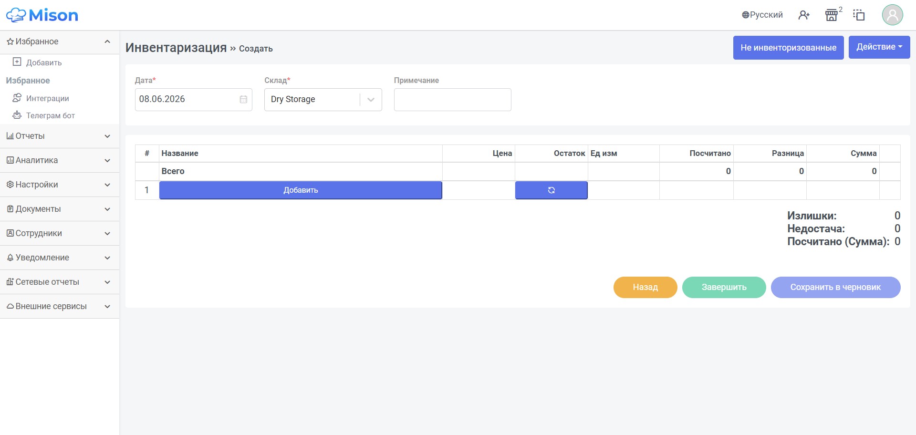
Task: Expand the Внешние сервисы menu
Action: (60, 306)
